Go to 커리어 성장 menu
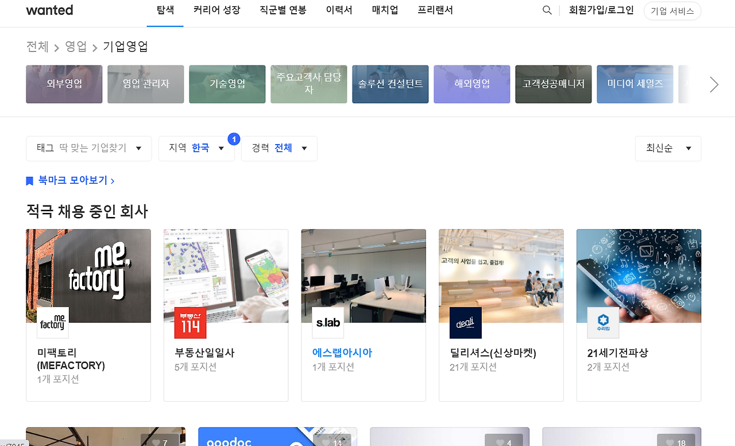Image resolution: width=735 pixels, height=446 pixels. click(x=216, y=10)
